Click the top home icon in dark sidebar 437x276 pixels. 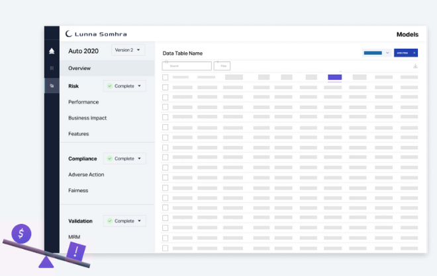coord(52,51)
